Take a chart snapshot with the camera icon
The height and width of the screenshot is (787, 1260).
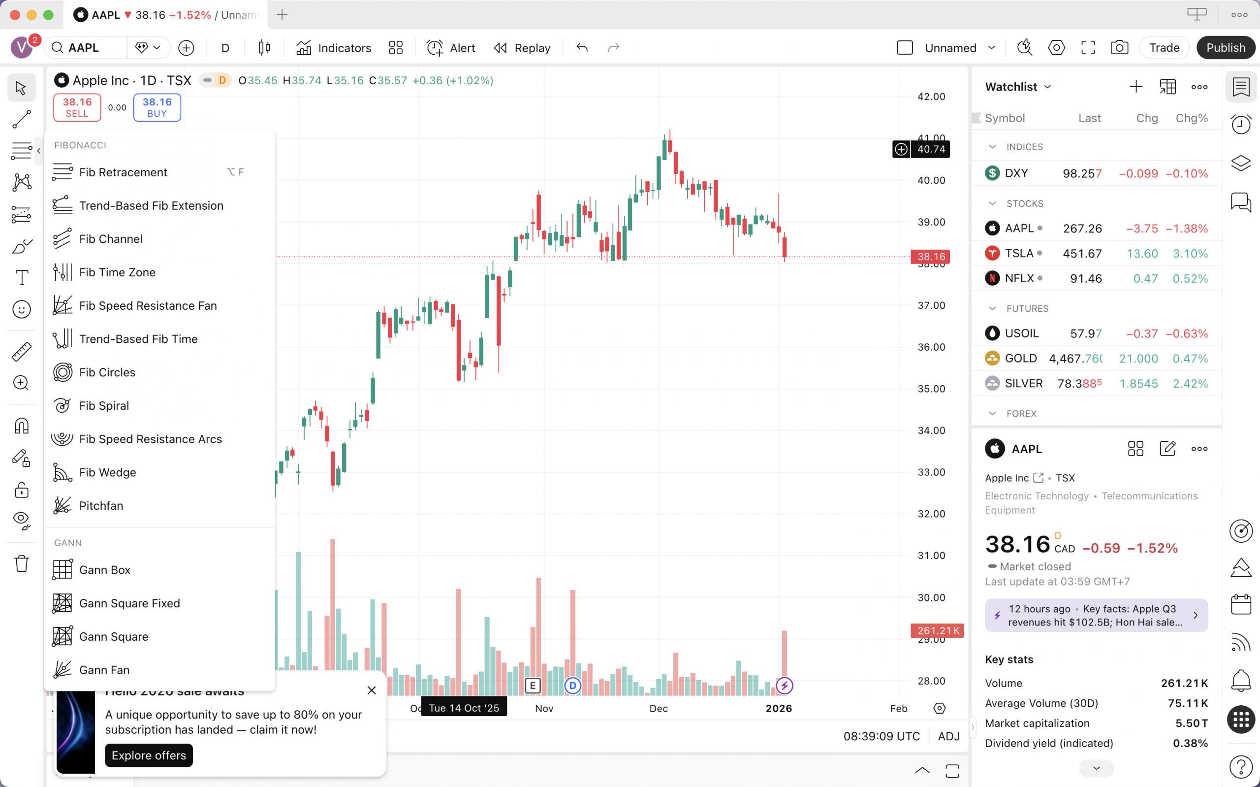(1120, 47)
